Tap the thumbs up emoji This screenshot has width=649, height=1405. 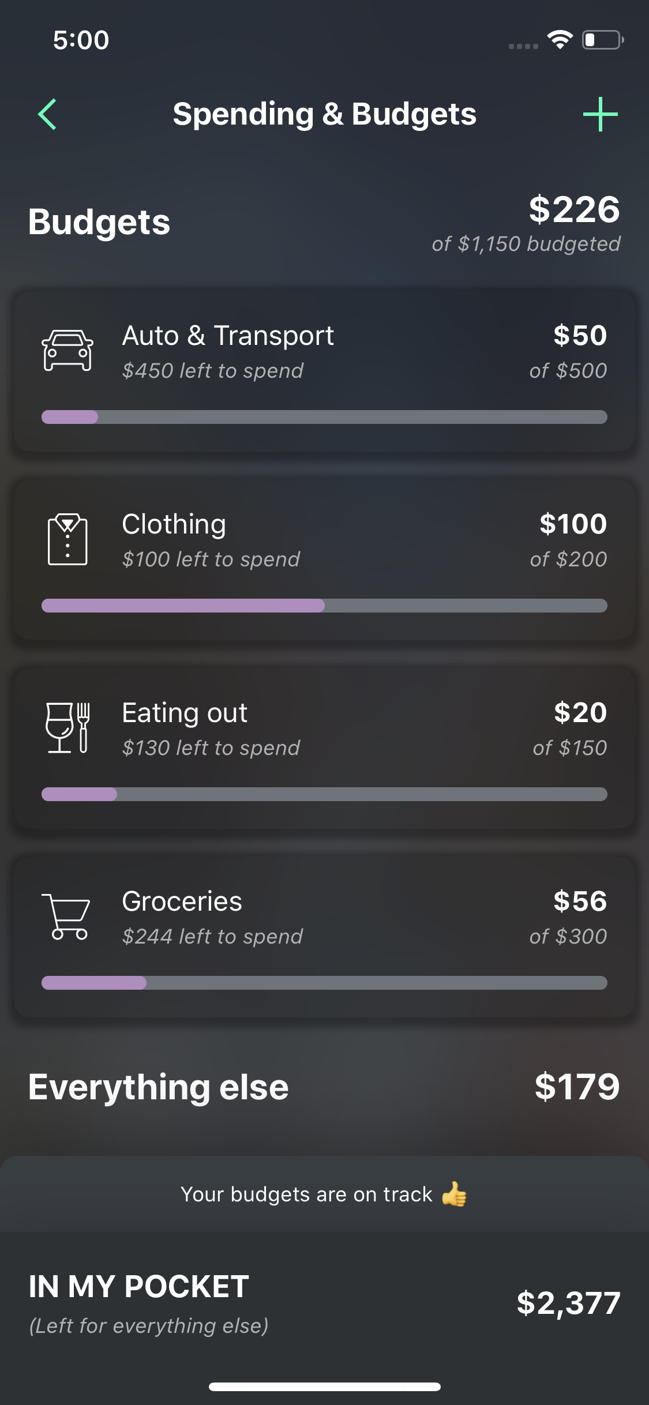pyautogui.click(x=455, y=1194)
